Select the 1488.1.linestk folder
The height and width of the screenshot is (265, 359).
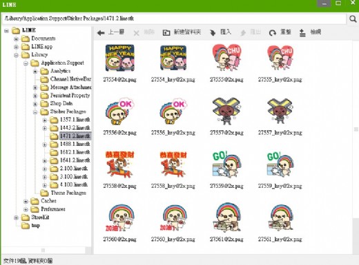75,144
